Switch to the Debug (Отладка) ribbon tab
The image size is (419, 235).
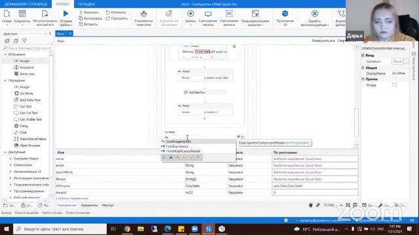[x=86, y=4]
